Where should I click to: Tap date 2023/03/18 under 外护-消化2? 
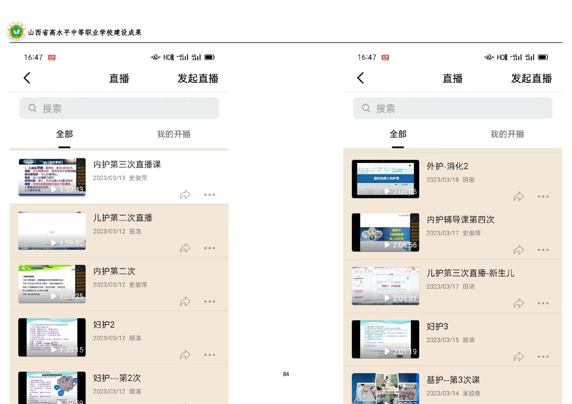(443, 180)
